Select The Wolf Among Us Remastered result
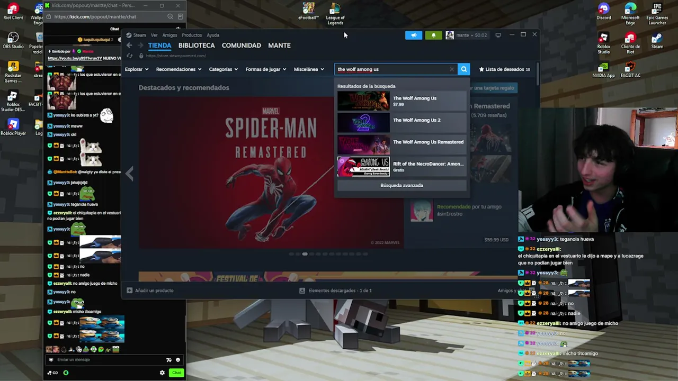 coord(402,144)
